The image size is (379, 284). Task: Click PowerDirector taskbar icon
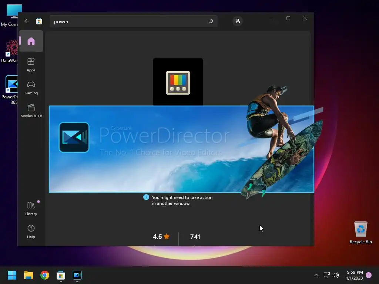(x=77, y=275)
